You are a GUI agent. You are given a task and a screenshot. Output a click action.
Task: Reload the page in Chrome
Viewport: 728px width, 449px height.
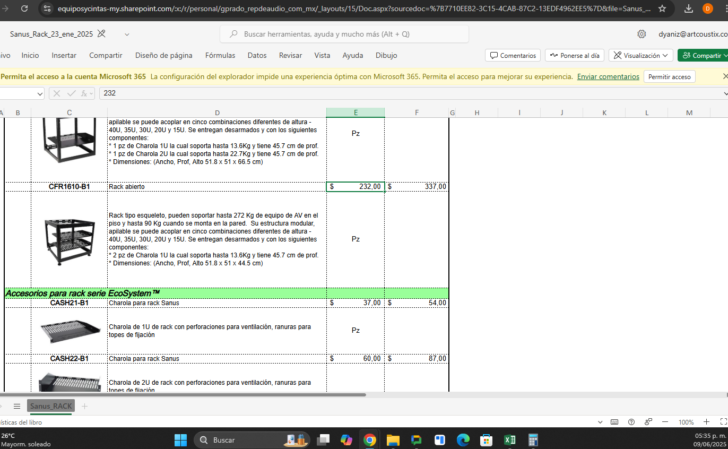(24, 8)
